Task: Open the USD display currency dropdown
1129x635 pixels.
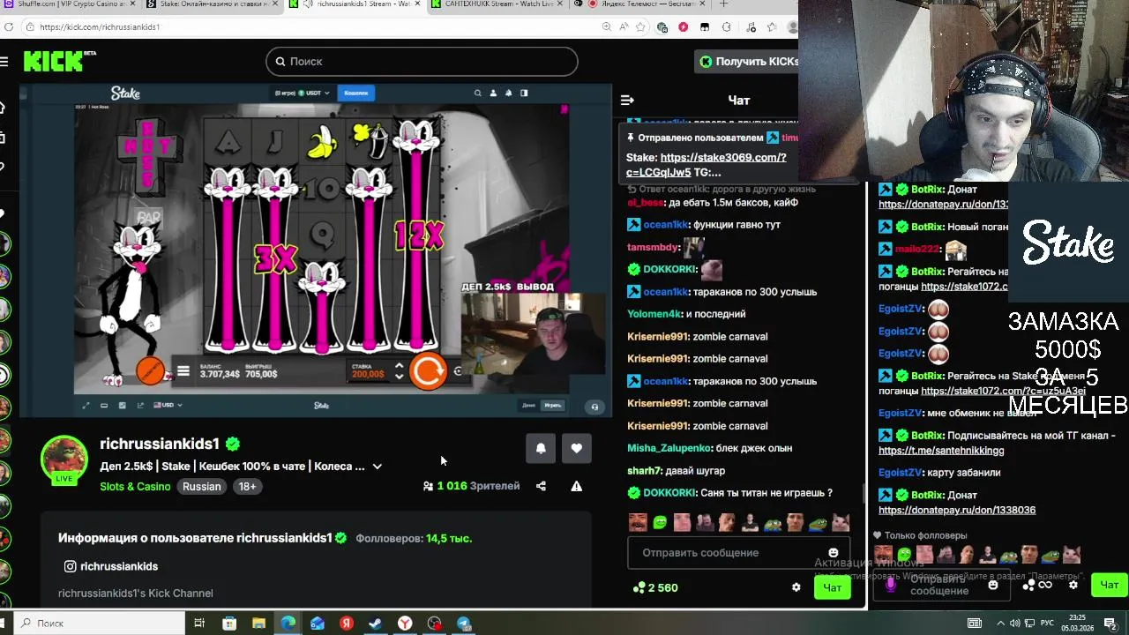Action: click(168, 406)
